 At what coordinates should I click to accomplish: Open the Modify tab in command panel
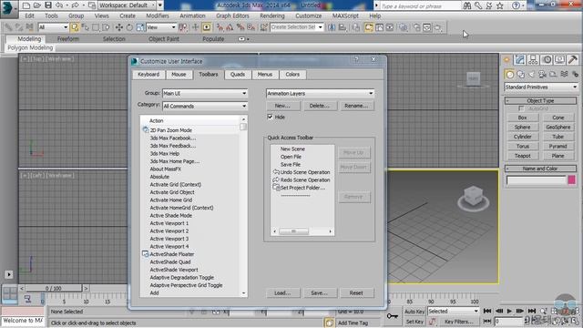(520, 59)
